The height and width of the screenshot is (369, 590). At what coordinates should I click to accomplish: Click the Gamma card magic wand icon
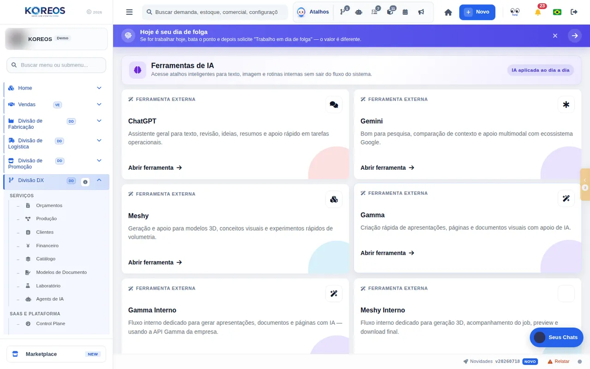tap(566, 199)
